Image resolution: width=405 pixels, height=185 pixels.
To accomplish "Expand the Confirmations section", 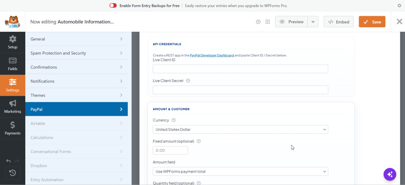I will (x=76, y=67).
